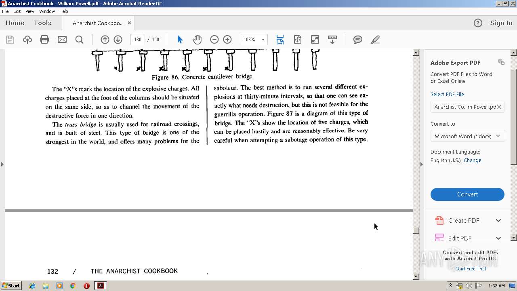Image resolution: width=517 pixels, height=291 pixels.
Task: Click Adobe Acrobat taskbar button
Action: tap(100, 286)
